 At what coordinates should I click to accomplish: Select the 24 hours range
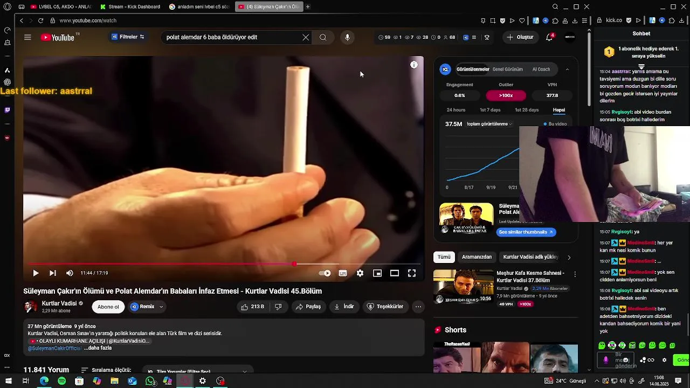tap(456, 110)
